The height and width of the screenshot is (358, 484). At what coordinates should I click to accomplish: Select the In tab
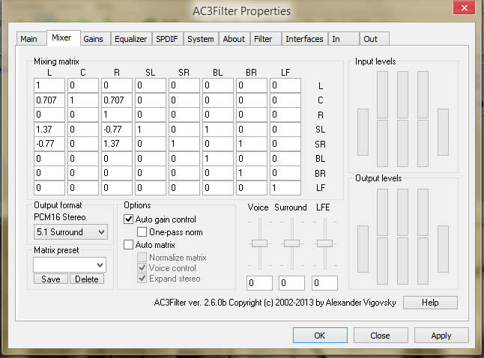(x=344, y=39)
